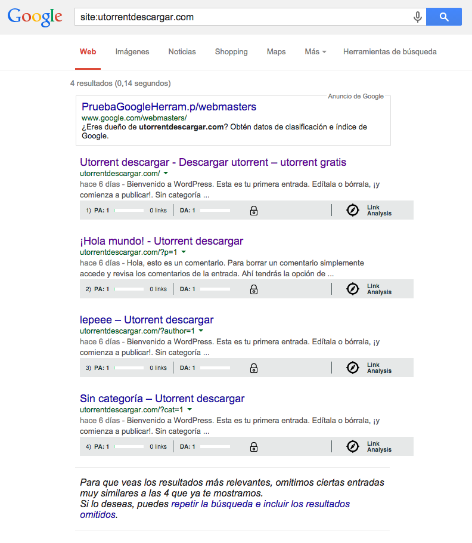472x543 pixels.
Task: Click the lock icon in MozBar row 1
Action: click(254, 211)
